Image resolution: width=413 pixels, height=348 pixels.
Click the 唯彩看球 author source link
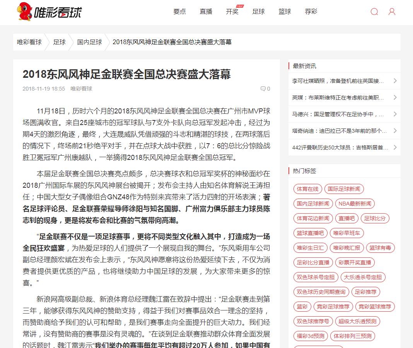pyautogui.click(x=81, y=89)
